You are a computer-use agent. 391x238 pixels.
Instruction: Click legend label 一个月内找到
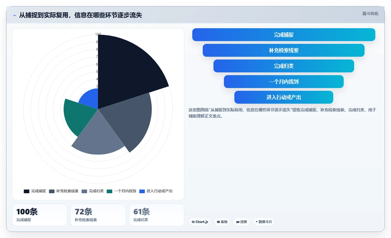[125, 191]
